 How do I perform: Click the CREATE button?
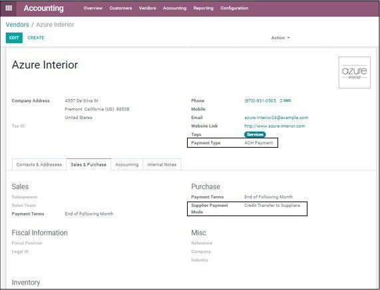click(x=36, y=38)
